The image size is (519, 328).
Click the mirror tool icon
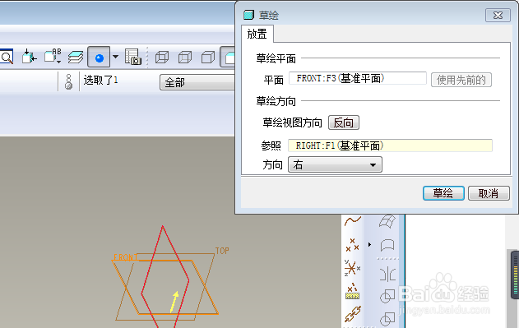[x=387, y=275]
